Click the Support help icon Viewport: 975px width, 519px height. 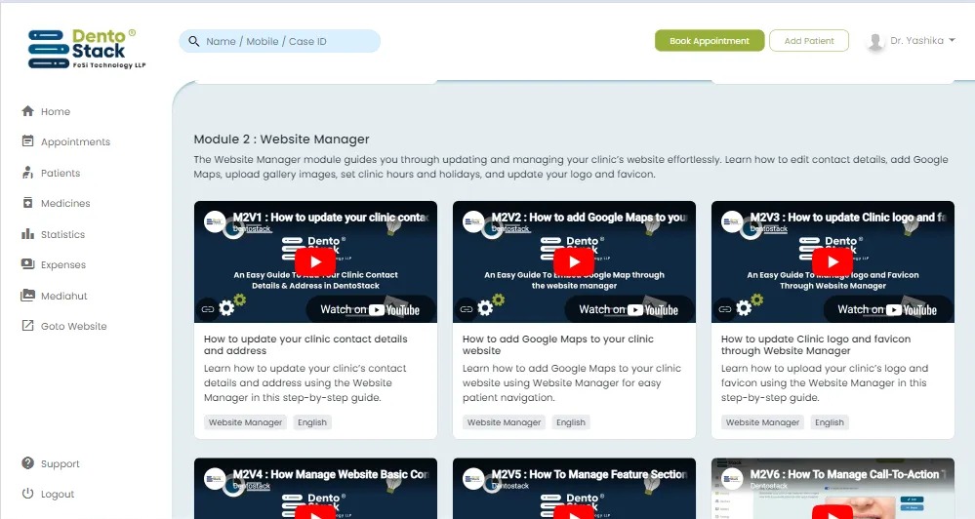coord(27,463)
